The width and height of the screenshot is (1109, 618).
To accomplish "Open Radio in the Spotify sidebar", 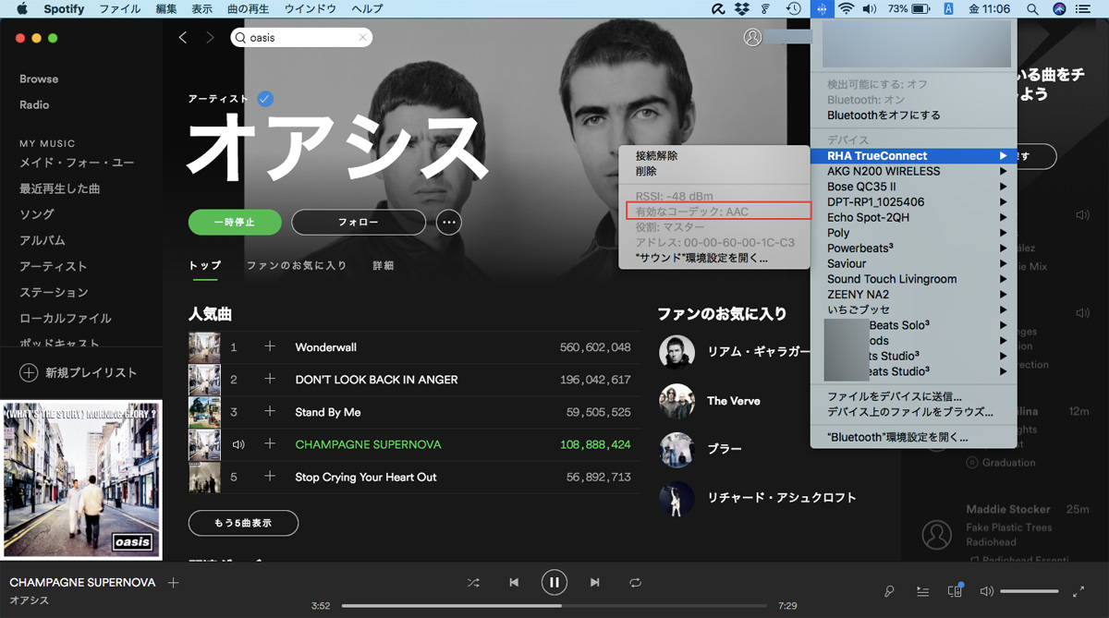I will [x=34, y=105].
